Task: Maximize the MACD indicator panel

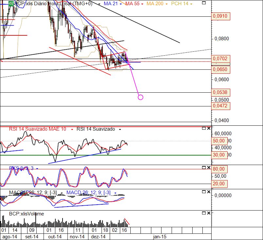Action: point(204,192)
